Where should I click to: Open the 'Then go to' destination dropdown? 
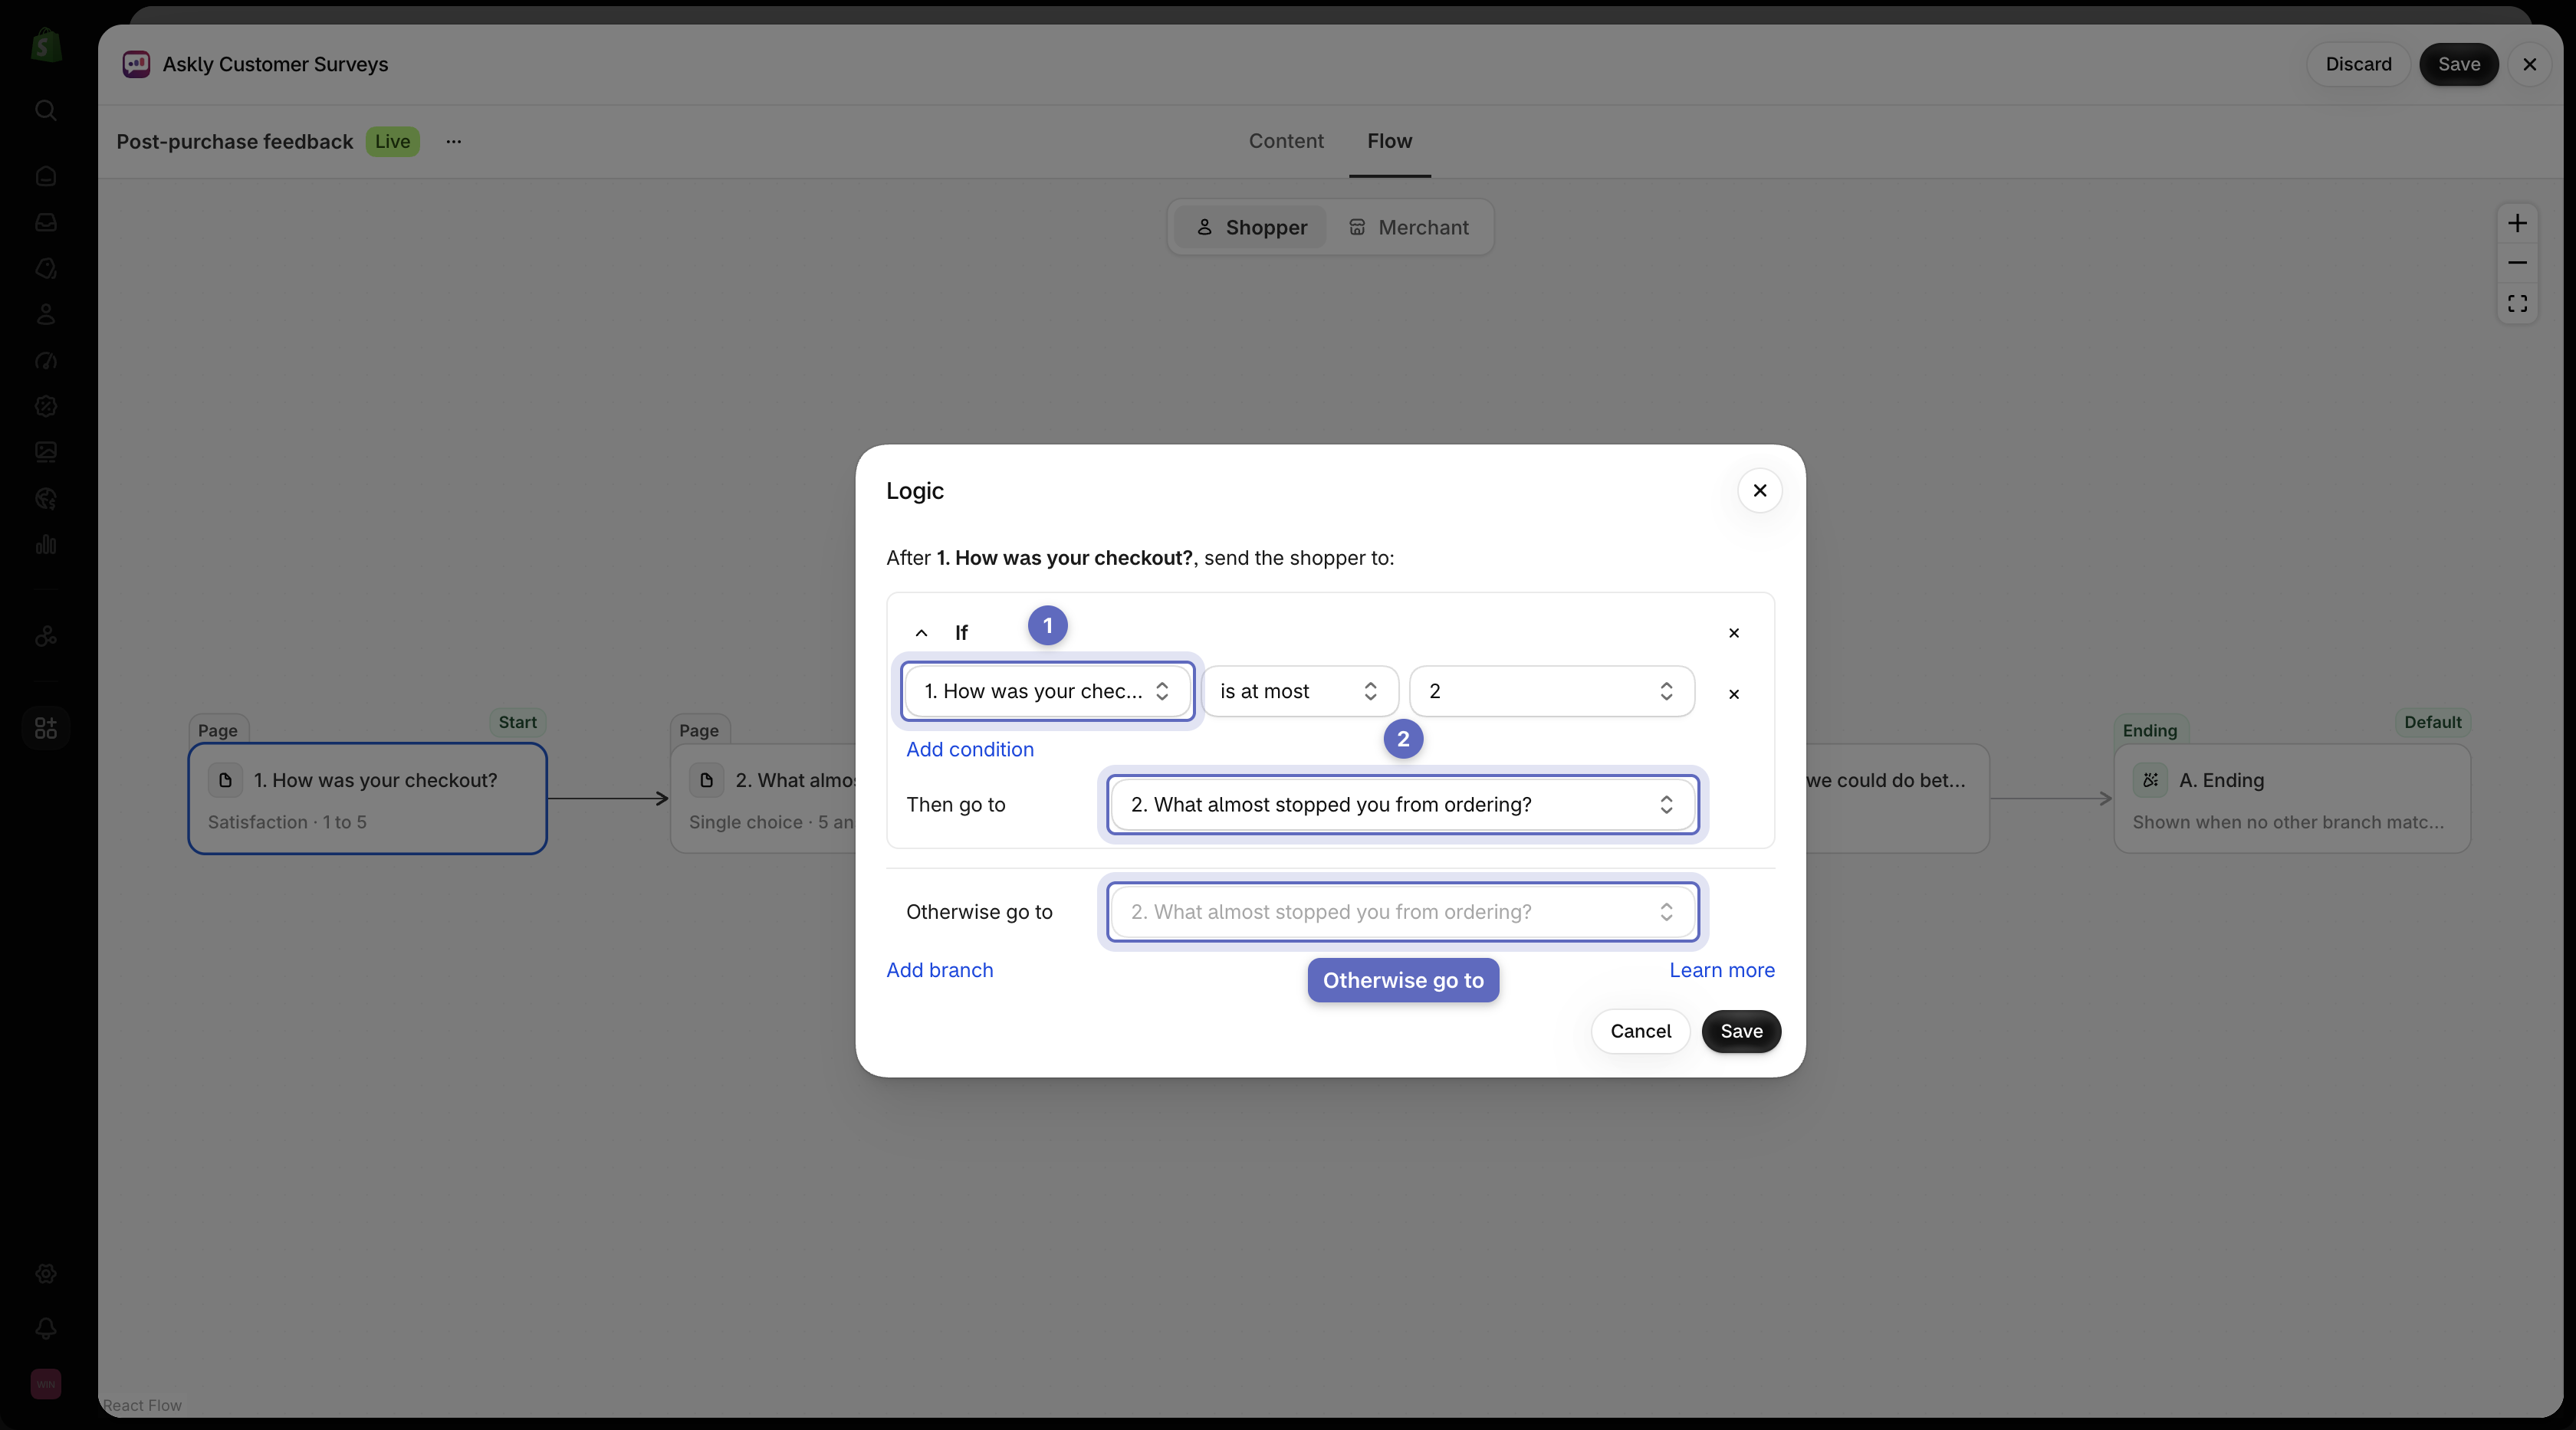pyautogui.click(x=1402, y=805)
